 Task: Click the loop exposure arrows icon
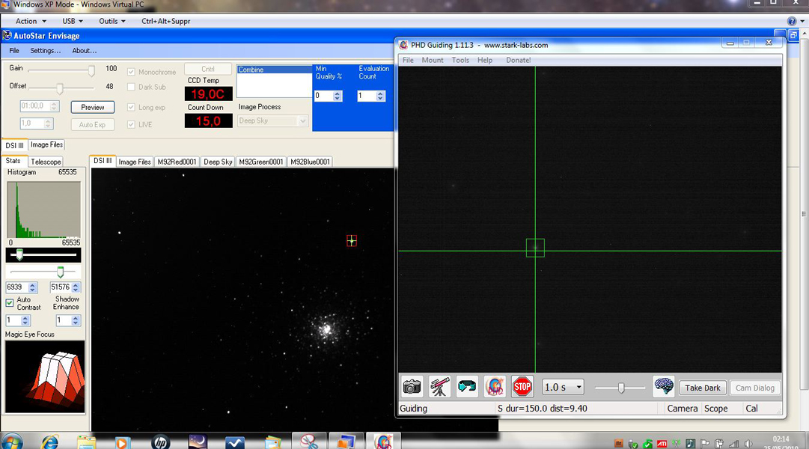point(467,387)
